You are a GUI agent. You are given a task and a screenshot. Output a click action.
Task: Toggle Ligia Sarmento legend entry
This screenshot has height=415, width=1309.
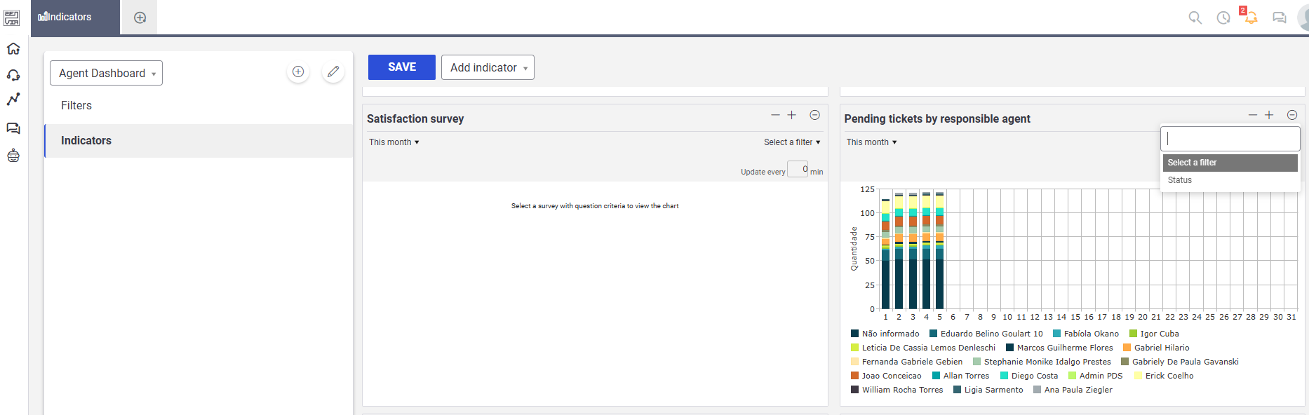(988, 390)
